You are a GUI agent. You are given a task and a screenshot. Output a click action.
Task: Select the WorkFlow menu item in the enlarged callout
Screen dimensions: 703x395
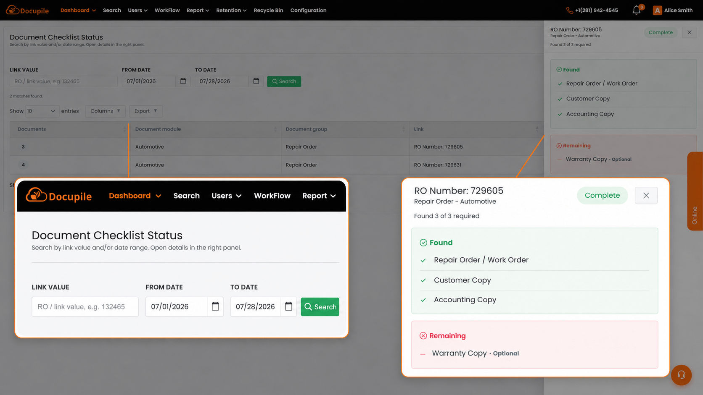coord(272,196)
